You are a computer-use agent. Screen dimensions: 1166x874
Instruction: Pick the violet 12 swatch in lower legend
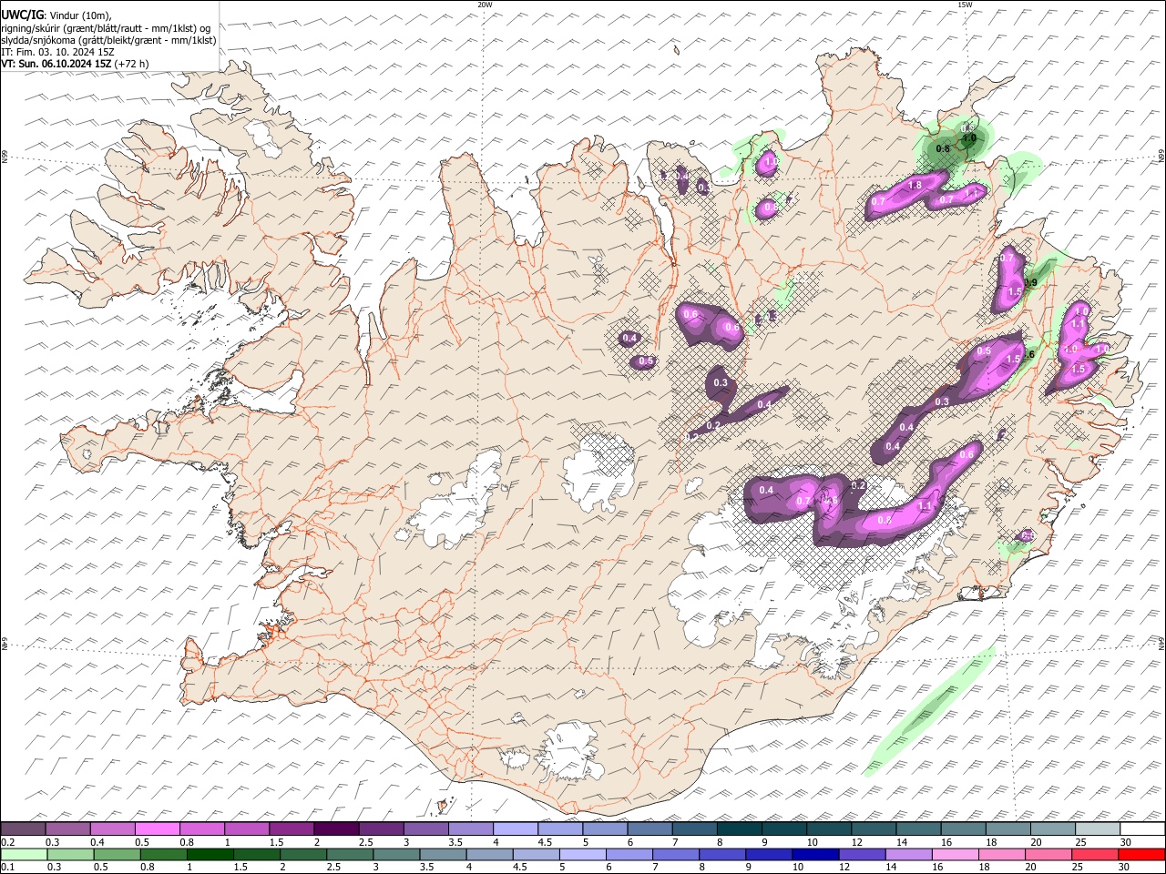[x=862, y=854]
